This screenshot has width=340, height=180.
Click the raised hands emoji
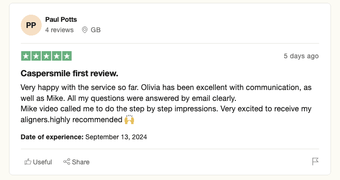point(129,119)
